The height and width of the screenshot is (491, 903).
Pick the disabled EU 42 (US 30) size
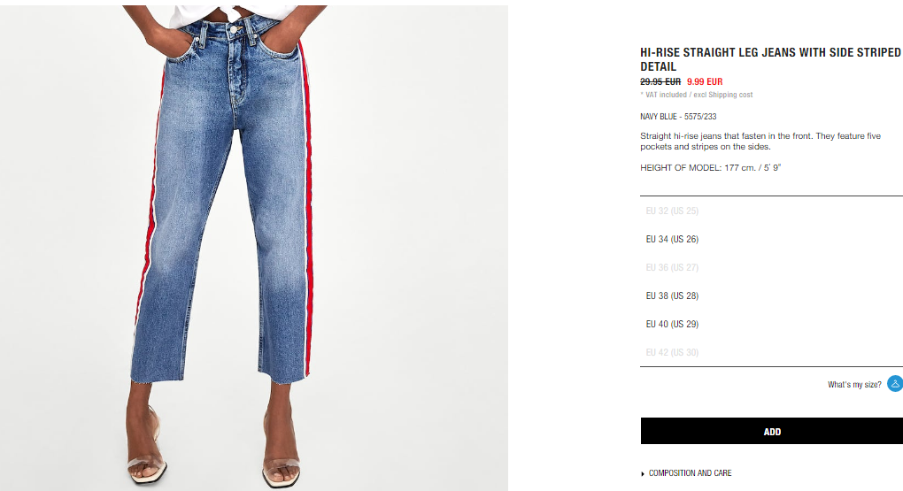click(672, 352)
